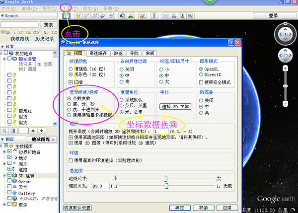Click the options dialog help question button
The width and height of the screenshot is (298, 213).
click(231, 42)
